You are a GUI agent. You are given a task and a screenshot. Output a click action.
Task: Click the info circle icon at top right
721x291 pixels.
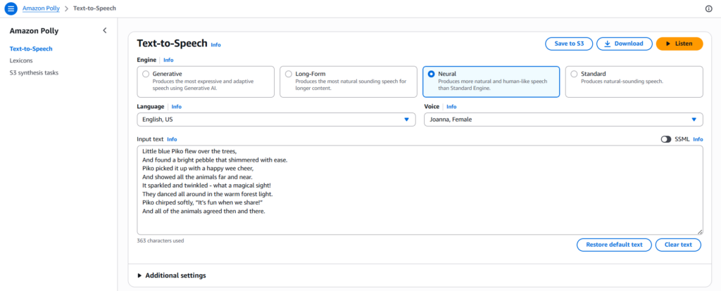708,8
